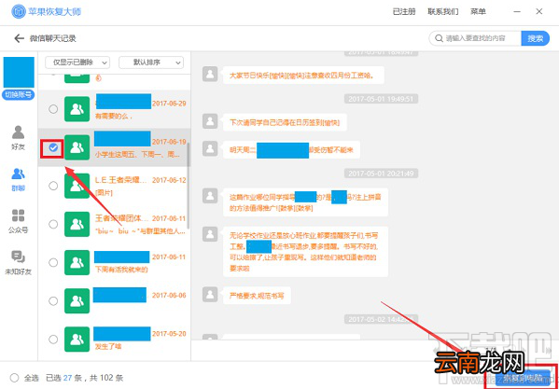Click the 搜索 search button

pos(535,38)
